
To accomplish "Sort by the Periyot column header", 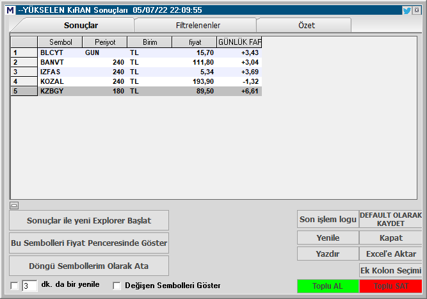I will coord(105,42).
